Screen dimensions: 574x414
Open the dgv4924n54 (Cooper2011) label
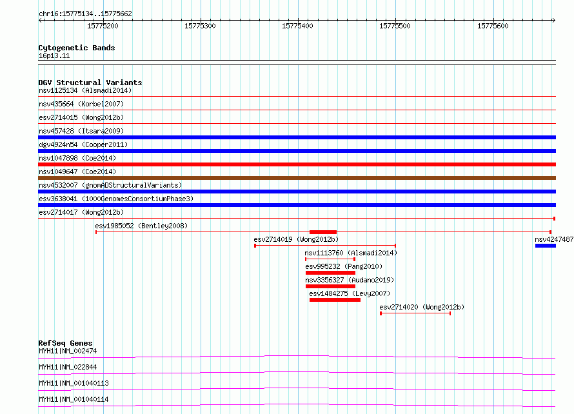83,144
